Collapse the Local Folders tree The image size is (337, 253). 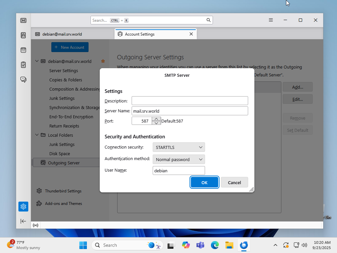pyautogui.click(x=37, y=135)
